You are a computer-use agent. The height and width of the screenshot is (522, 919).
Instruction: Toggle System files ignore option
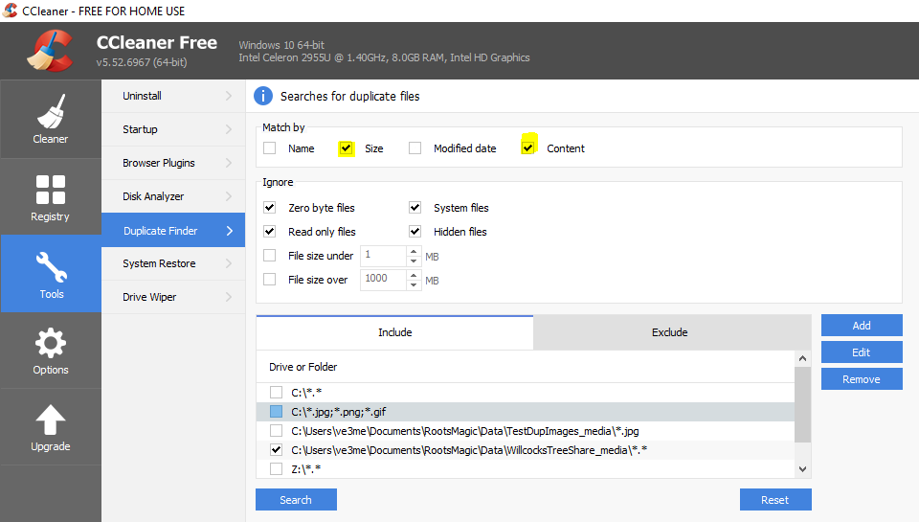coord(415,208)
